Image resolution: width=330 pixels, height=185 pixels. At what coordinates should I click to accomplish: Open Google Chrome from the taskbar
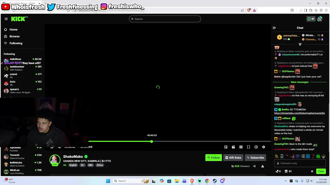[207, 181]
